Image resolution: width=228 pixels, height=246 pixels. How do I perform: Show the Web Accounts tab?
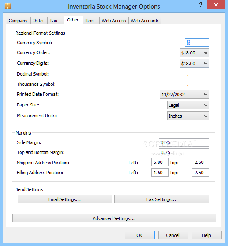coord(145,21)
